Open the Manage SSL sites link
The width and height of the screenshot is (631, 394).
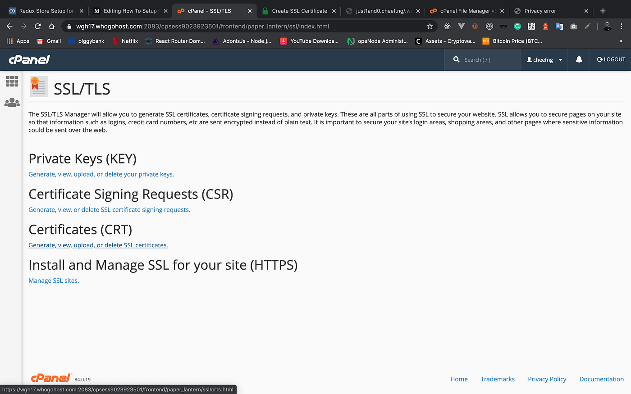pos(54,281)
